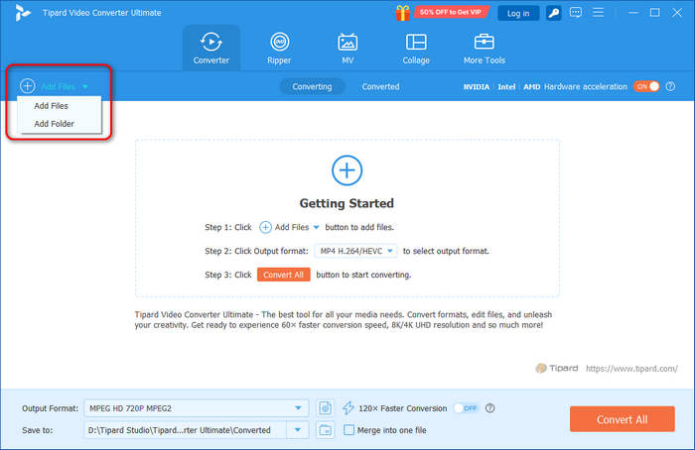The width and height of the screenshot is (695, 450).
Task: Click the 50% OFF VIP banner
Action: (451, 12)
